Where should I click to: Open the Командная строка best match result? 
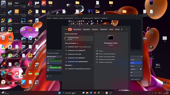pos(79,38)
